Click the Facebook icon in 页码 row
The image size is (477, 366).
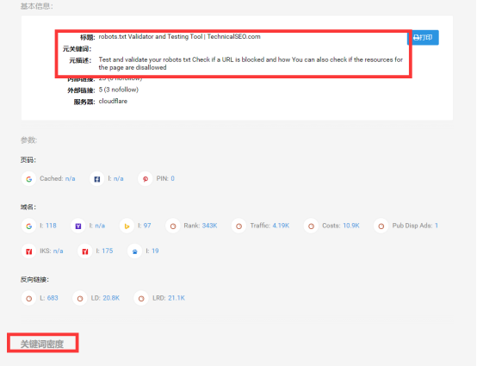96,179
